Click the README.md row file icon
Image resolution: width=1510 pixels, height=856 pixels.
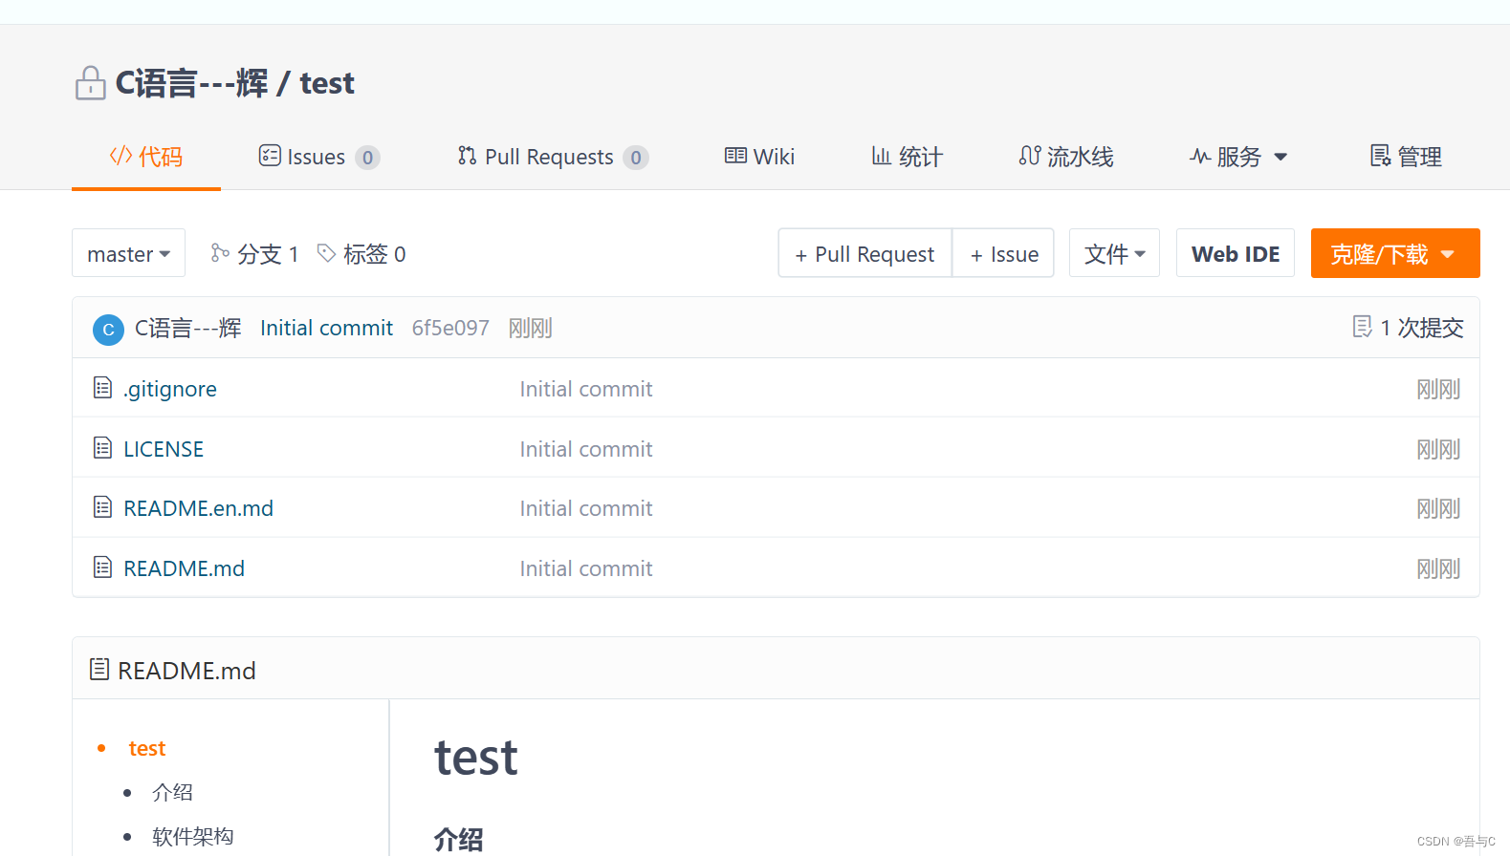pos(102,567)
